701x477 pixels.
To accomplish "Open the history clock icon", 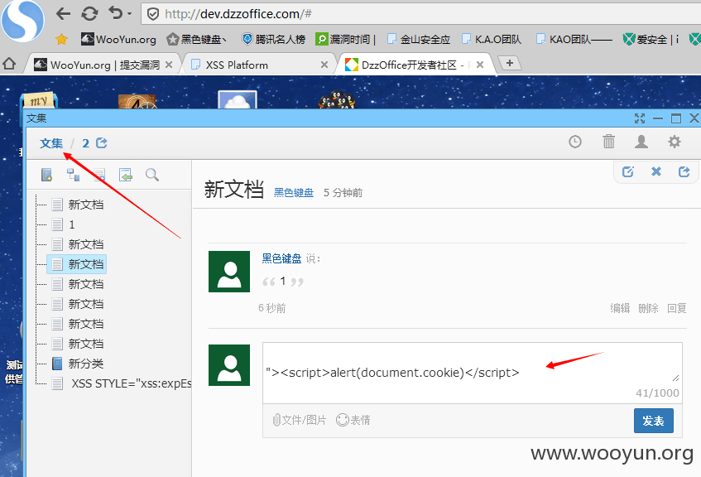I will (575, 142).
